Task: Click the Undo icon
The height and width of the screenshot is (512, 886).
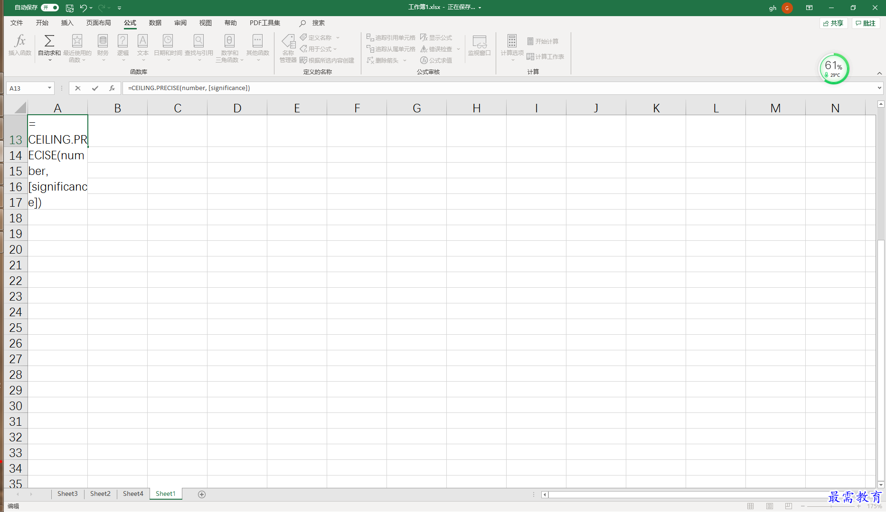Action: click(x=84, y=8)
